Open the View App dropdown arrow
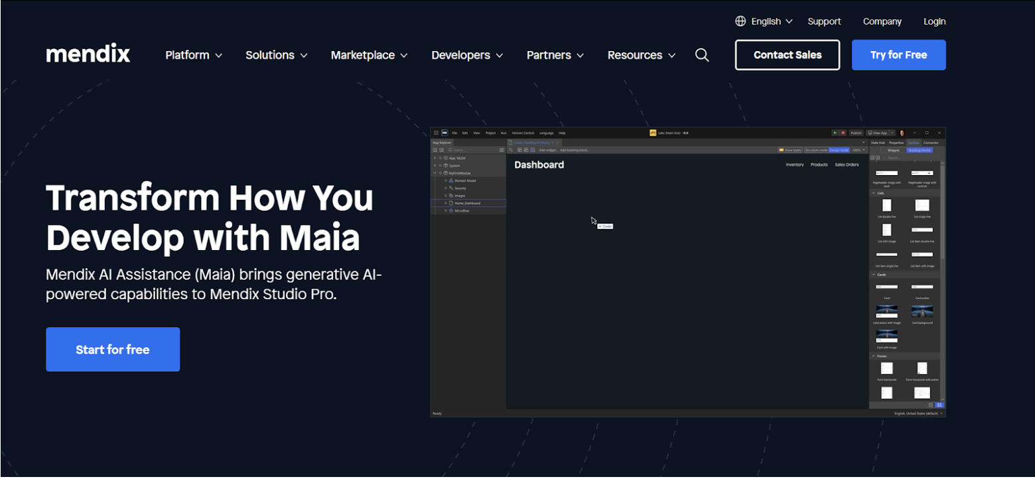Viewport: 1035px width, 479px height. tap(892, 133)
